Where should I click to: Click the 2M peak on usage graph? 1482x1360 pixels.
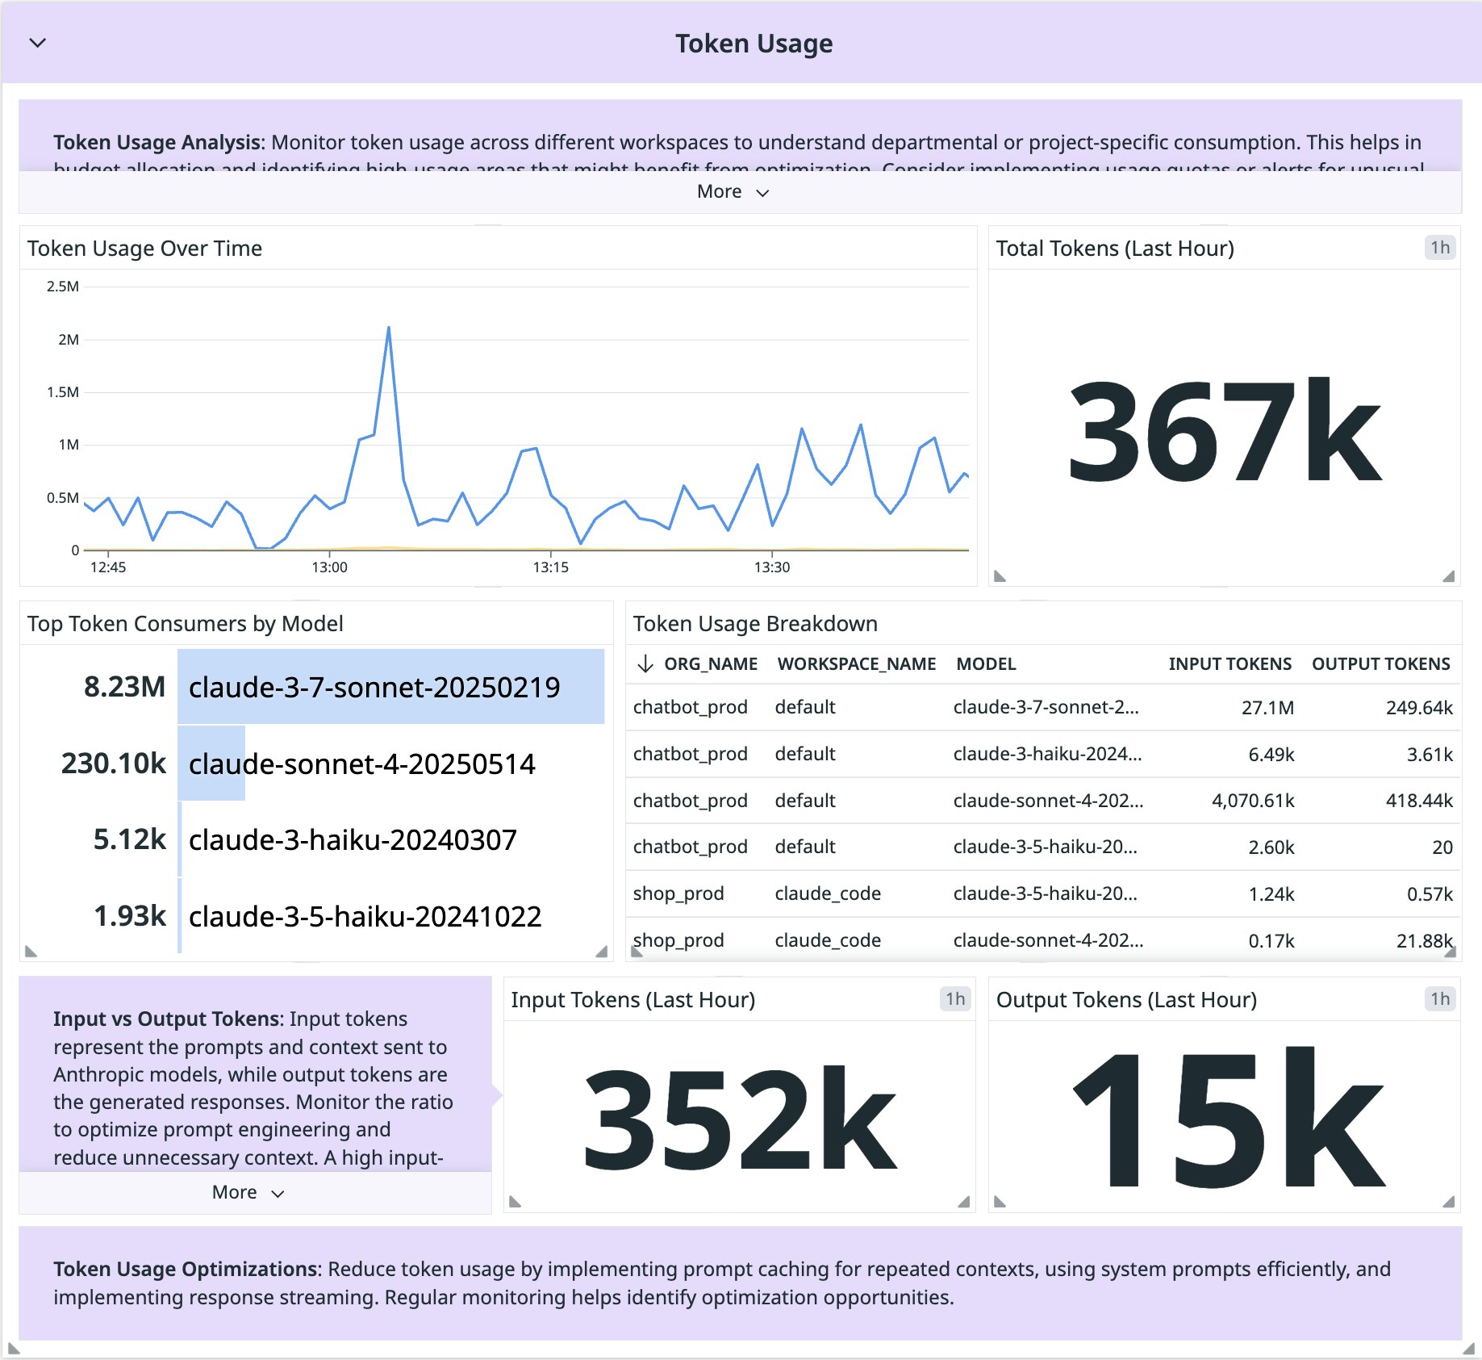pos(389,328)
